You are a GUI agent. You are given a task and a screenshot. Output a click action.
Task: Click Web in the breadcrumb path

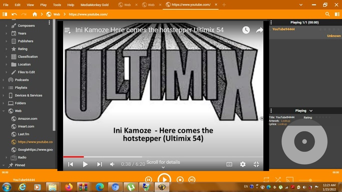pos(57,14)
